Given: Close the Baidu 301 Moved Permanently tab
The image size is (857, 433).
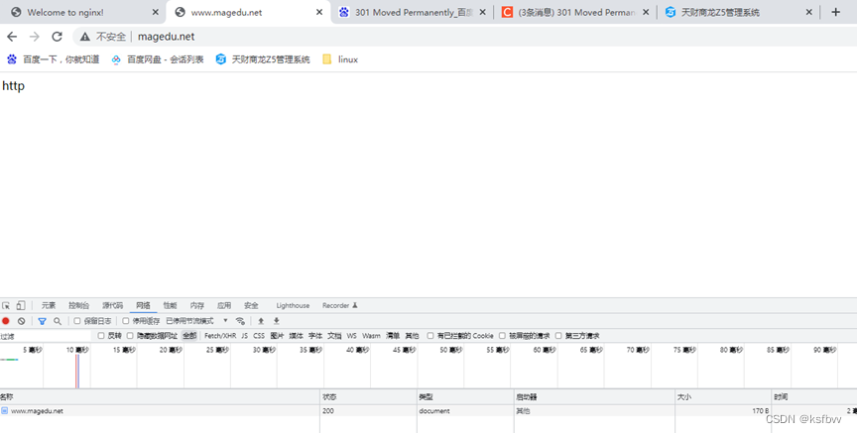Looking at the screenshot, I should pos(482,12).
